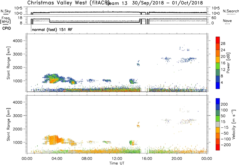Select the "Beam 13" label in the header
This screenshot has height=165, width=239.
pyautogui.click(x=117, y=3)
